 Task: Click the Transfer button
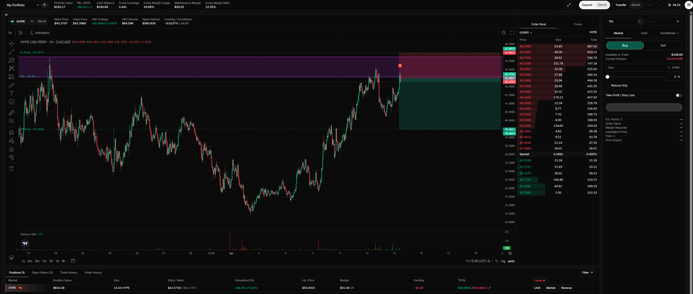[627, 5]
